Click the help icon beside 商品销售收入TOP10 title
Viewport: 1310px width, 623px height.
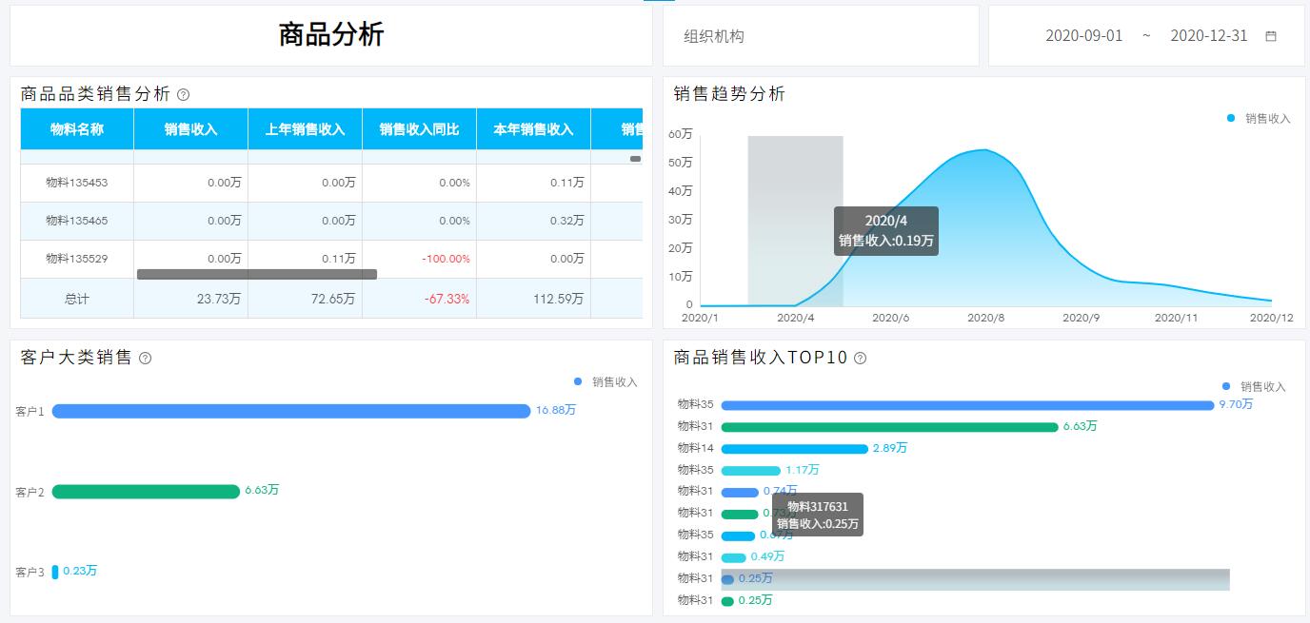coord(860,359)
